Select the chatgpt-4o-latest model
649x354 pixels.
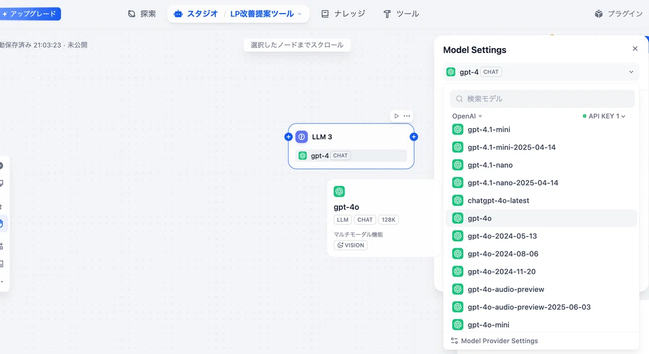point(541,201)
